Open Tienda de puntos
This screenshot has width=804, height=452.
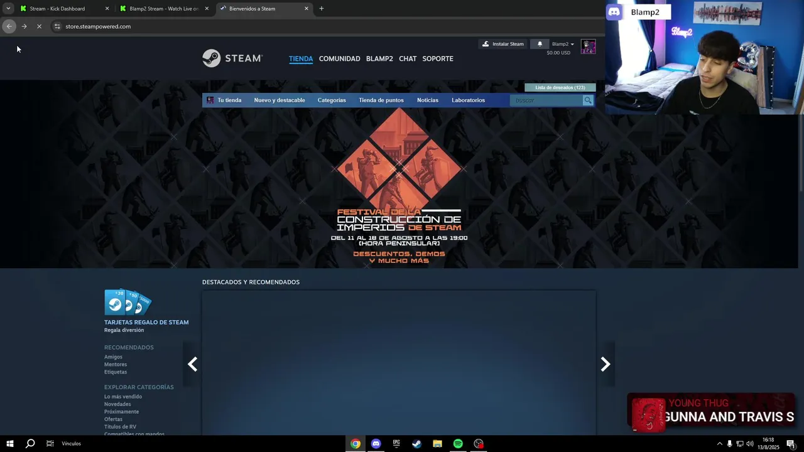point(381,100)
